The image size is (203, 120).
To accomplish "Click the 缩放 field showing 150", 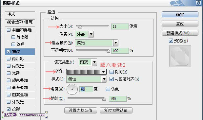I will 117,99.
